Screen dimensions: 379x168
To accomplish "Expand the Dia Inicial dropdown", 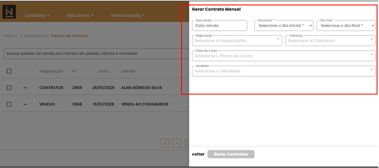I will [284, 26].
